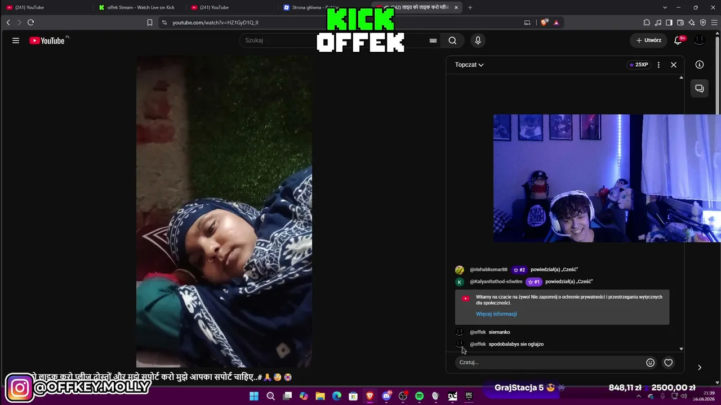This screenshot has width=721, height=405.
Task: Open the YouTube account avatar menu
Action: (x=700, y=40)
